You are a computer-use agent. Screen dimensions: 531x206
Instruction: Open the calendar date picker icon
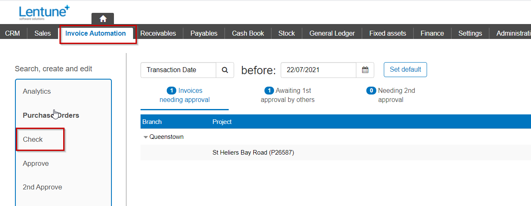365,70
